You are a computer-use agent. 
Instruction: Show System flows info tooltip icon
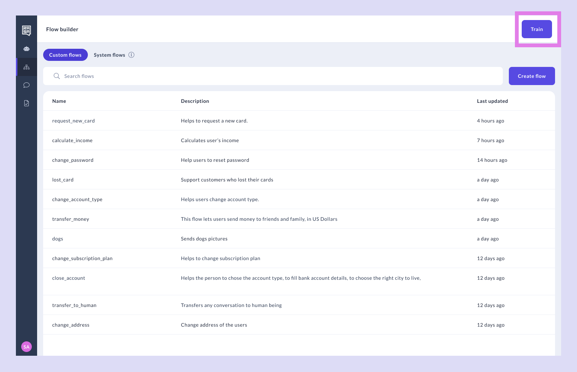pos(131,55)
